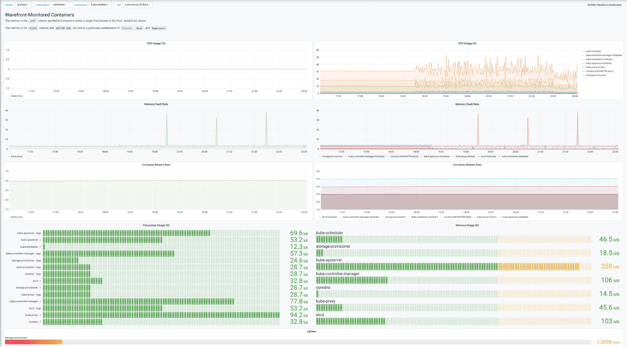Toggle kube-controller-manager-minikube in Container Restart Rate legend

361,217
